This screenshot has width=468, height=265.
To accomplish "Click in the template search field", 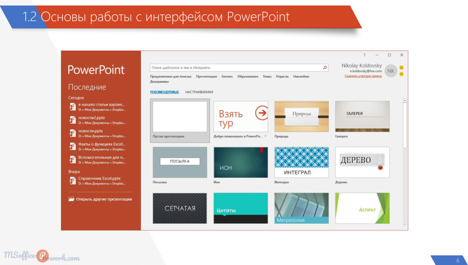I will [x=239, y=68].
